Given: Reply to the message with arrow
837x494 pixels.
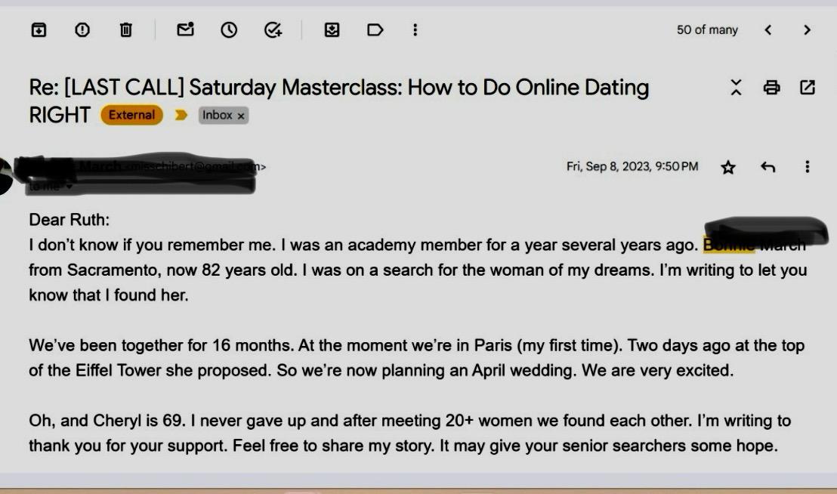Looking at the screenshot, I should pyautogui.click(x=768, y=167).
